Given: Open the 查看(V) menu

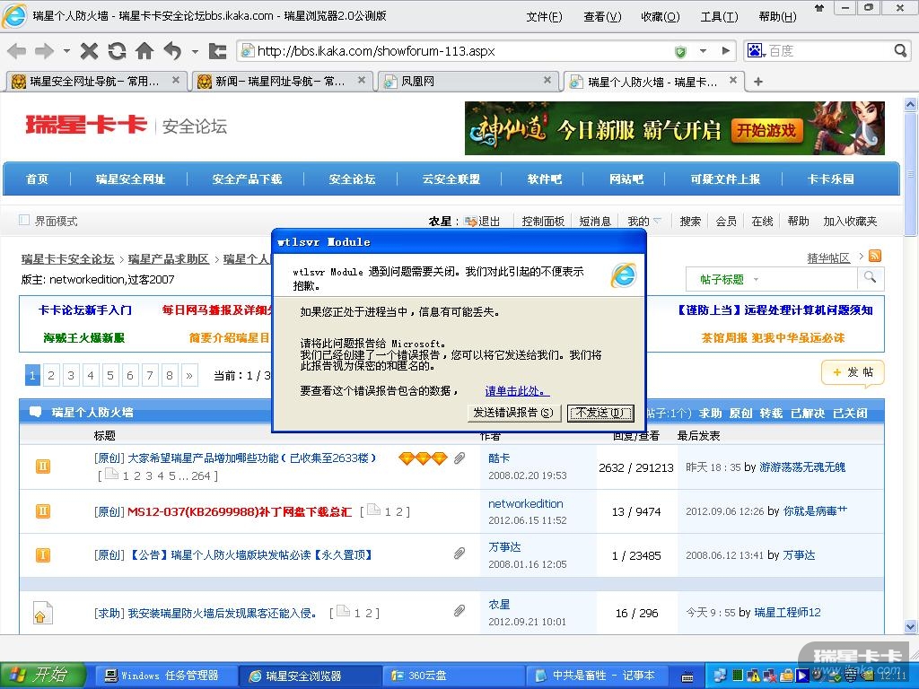Looking at the screenshot, I should (602, 17).
